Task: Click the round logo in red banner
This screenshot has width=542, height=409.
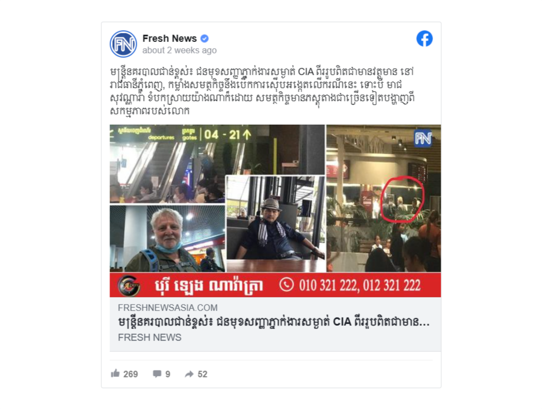Action: tap(129, 285)
